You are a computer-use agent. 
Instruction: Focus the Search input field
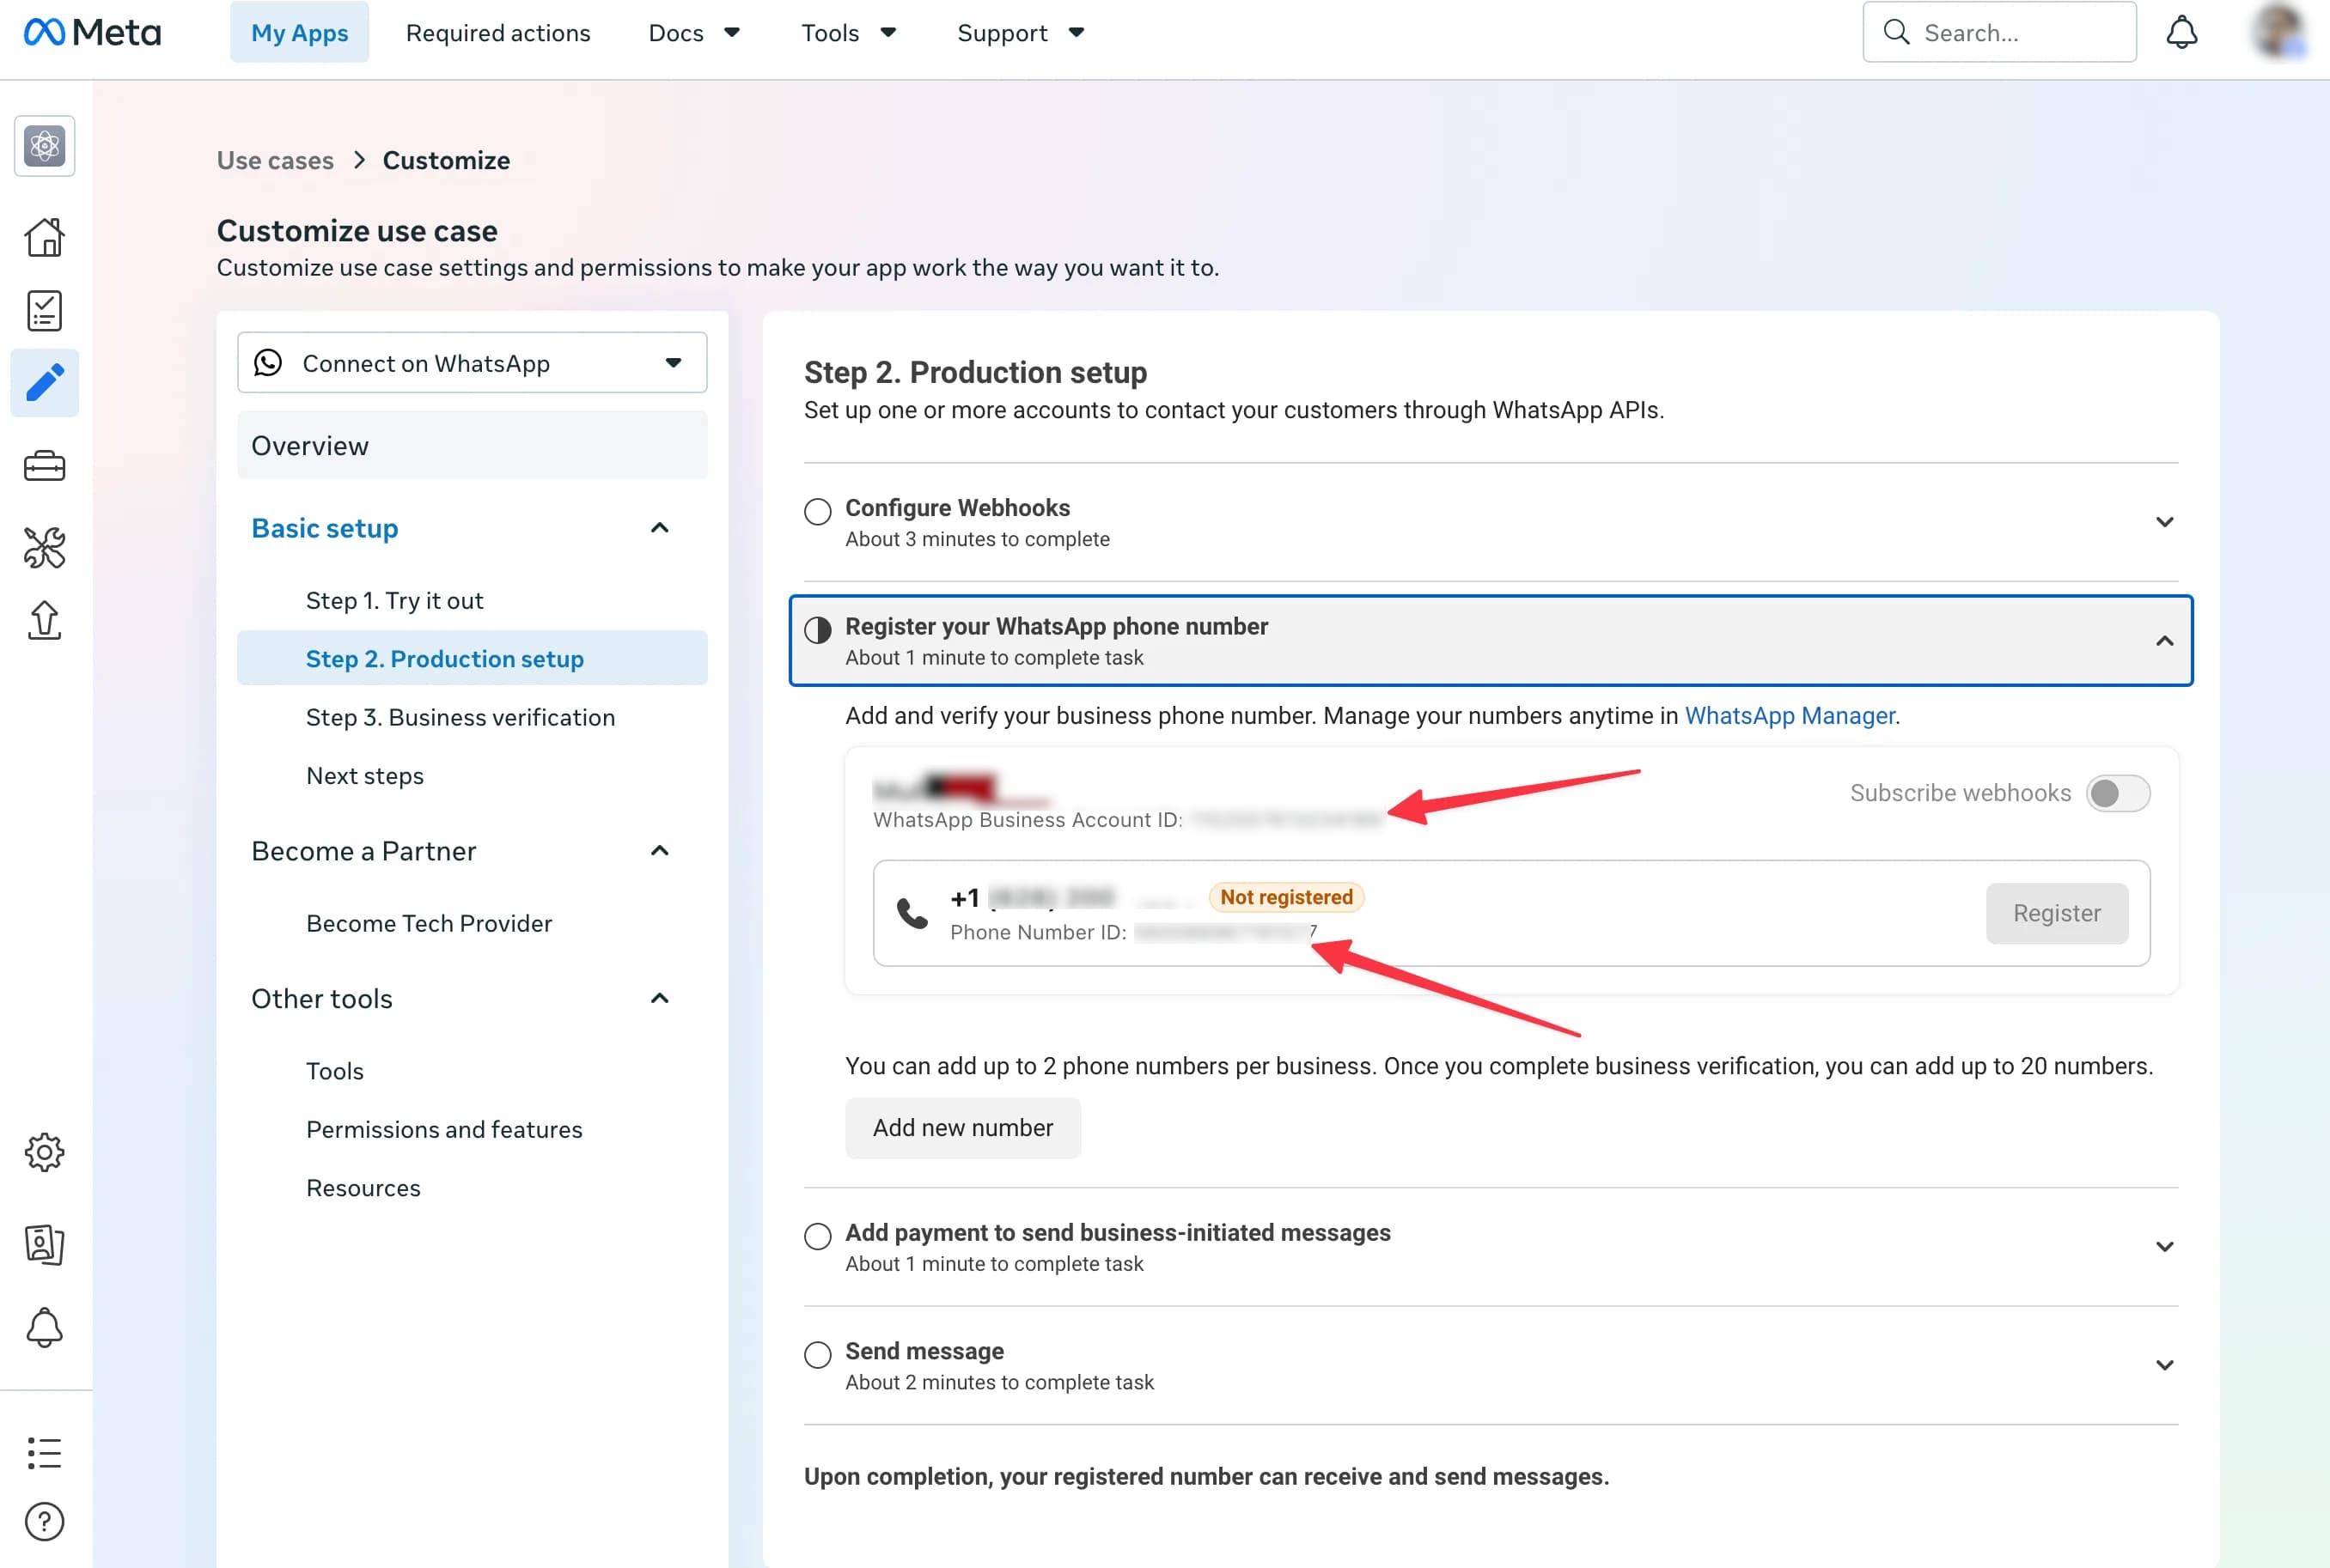(1999, 32)
